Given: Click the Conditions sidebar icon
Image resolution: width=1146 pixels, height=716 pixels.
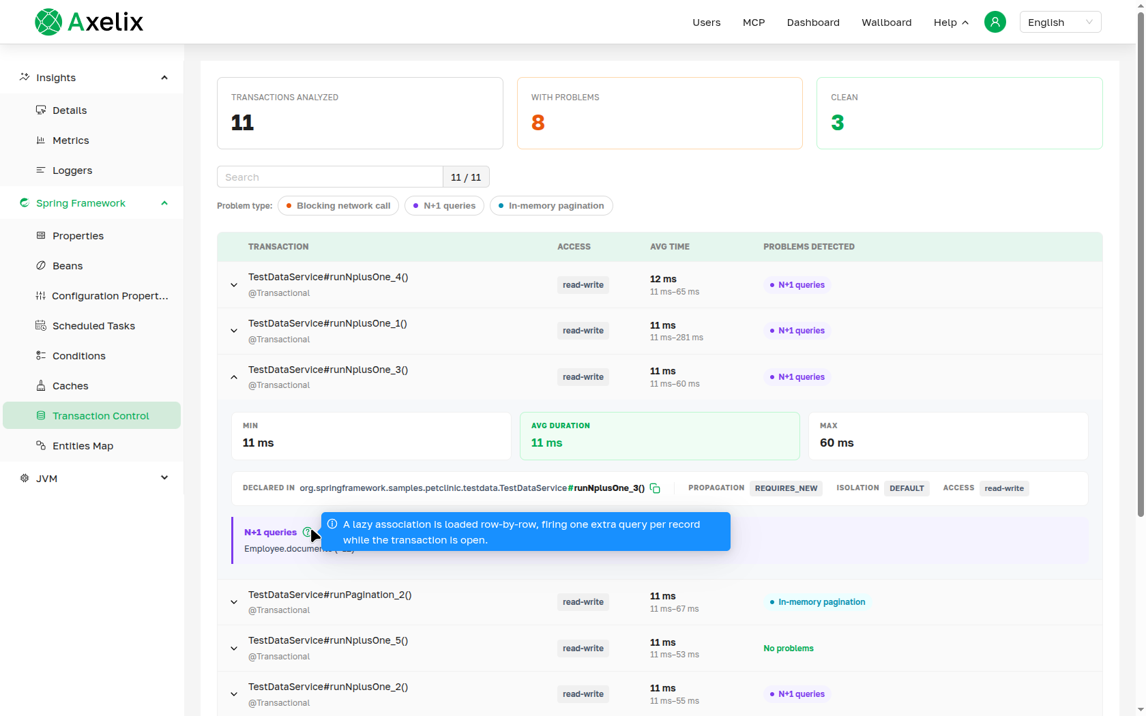Looking at the screenshot, I should click(x=41, y=355).
